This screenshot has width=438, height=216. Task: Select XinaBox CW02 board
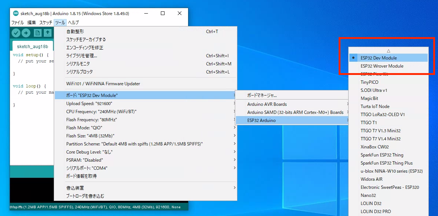click(388, 147)
